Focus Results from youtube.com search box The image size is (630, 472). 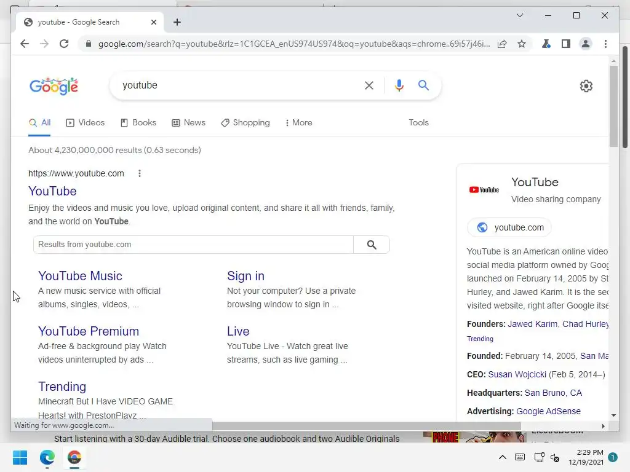point(193,245)
